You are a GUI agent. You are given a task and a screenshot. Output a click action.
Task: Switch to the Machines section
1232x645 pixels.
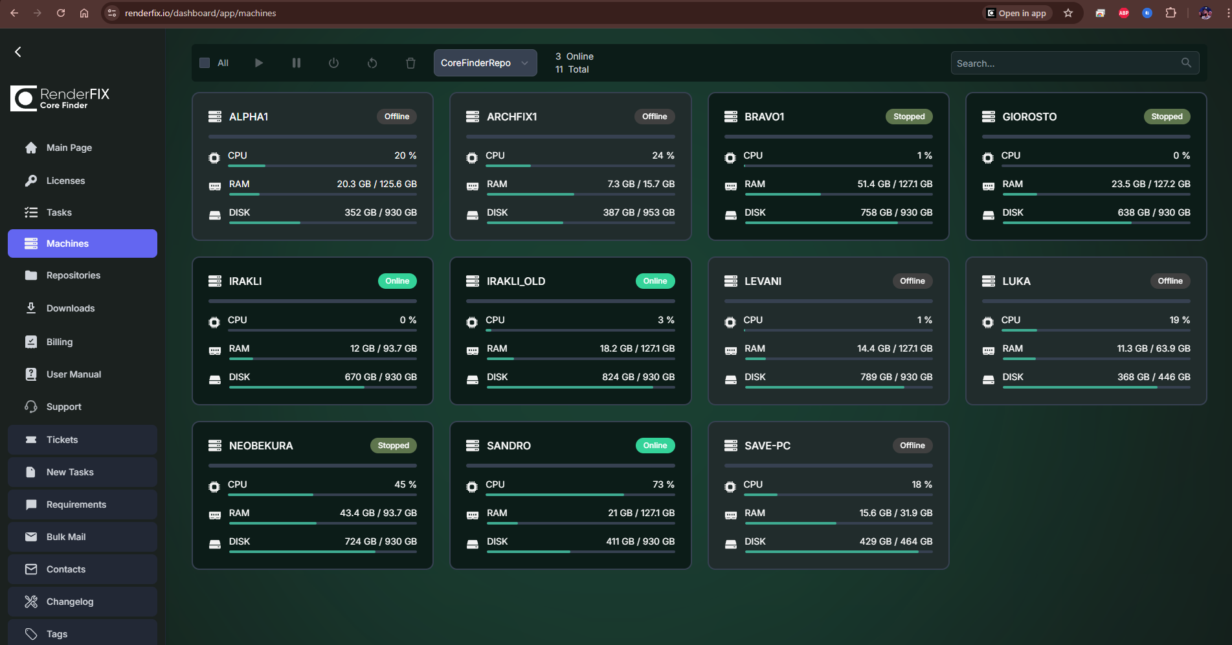(67, 243)
